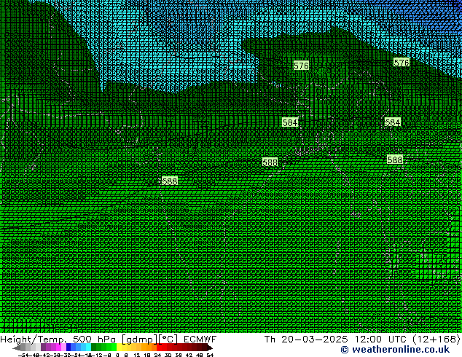Click the middle 588 contour label

pyautogui.click(x=270, y=162)
